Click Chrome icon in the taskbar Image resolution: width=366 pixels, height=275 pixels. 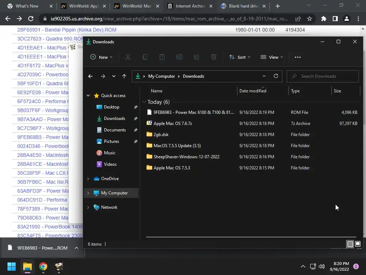click(x=43, y=266)
